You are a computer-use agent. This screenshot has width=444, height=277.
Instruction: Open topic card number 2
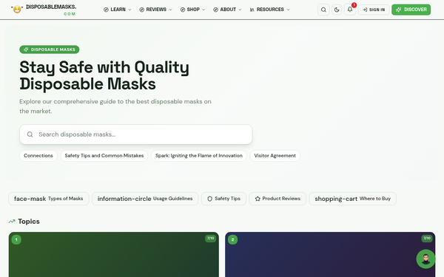point(330,254)
